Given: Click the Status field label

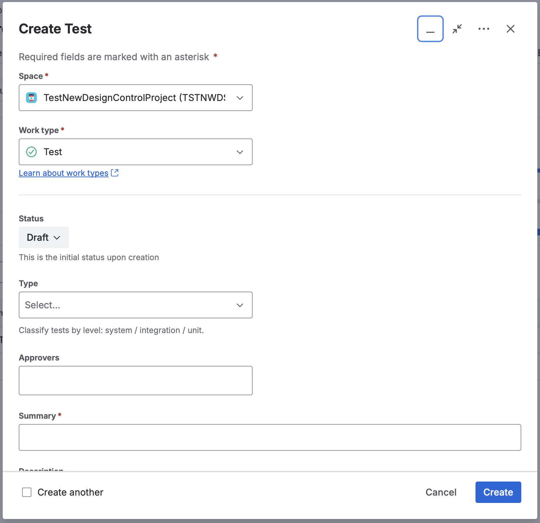Looking at the screenshot, I should tap(31, 218).
